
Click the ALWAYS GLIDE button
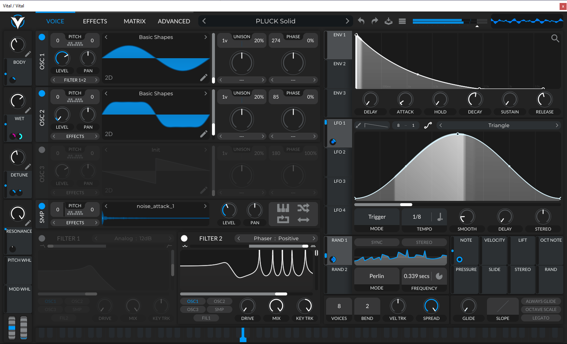tap(541, 301)
